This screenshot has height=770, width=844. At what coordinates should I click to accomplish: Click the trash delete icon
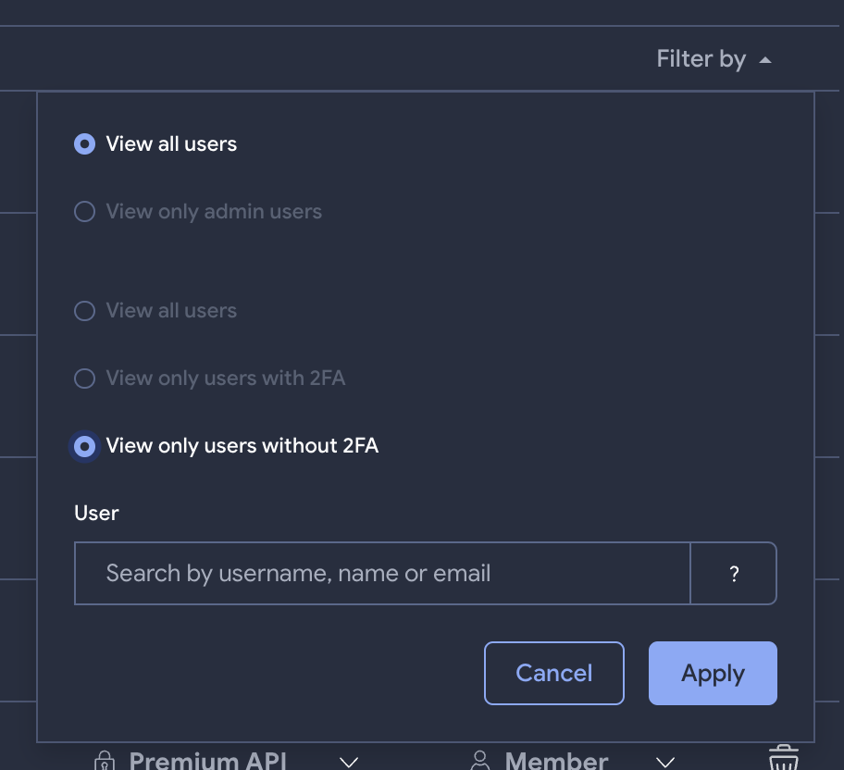point(783,759)
